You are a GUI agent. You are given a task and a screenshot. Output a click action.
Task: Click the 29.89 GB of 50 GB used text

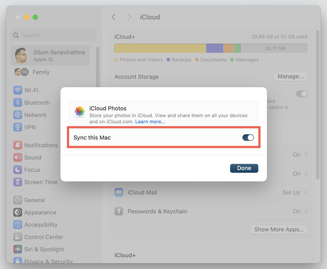tap(279, 36)
